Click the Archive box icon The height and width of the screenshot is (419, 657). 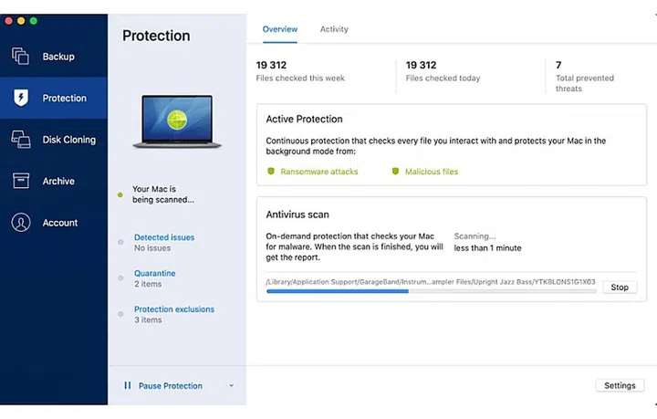[20, 181]
